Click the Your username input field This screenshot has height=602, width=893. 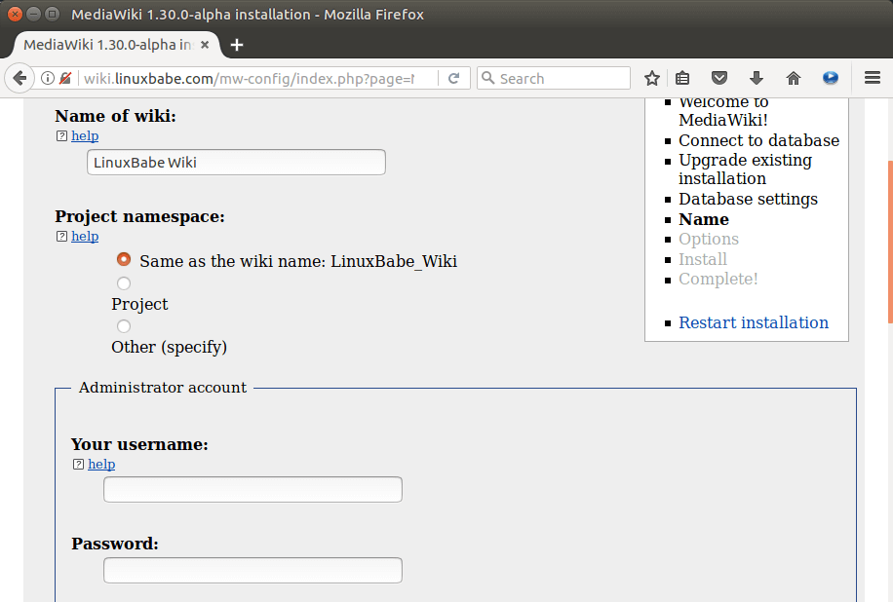point(252,489)
